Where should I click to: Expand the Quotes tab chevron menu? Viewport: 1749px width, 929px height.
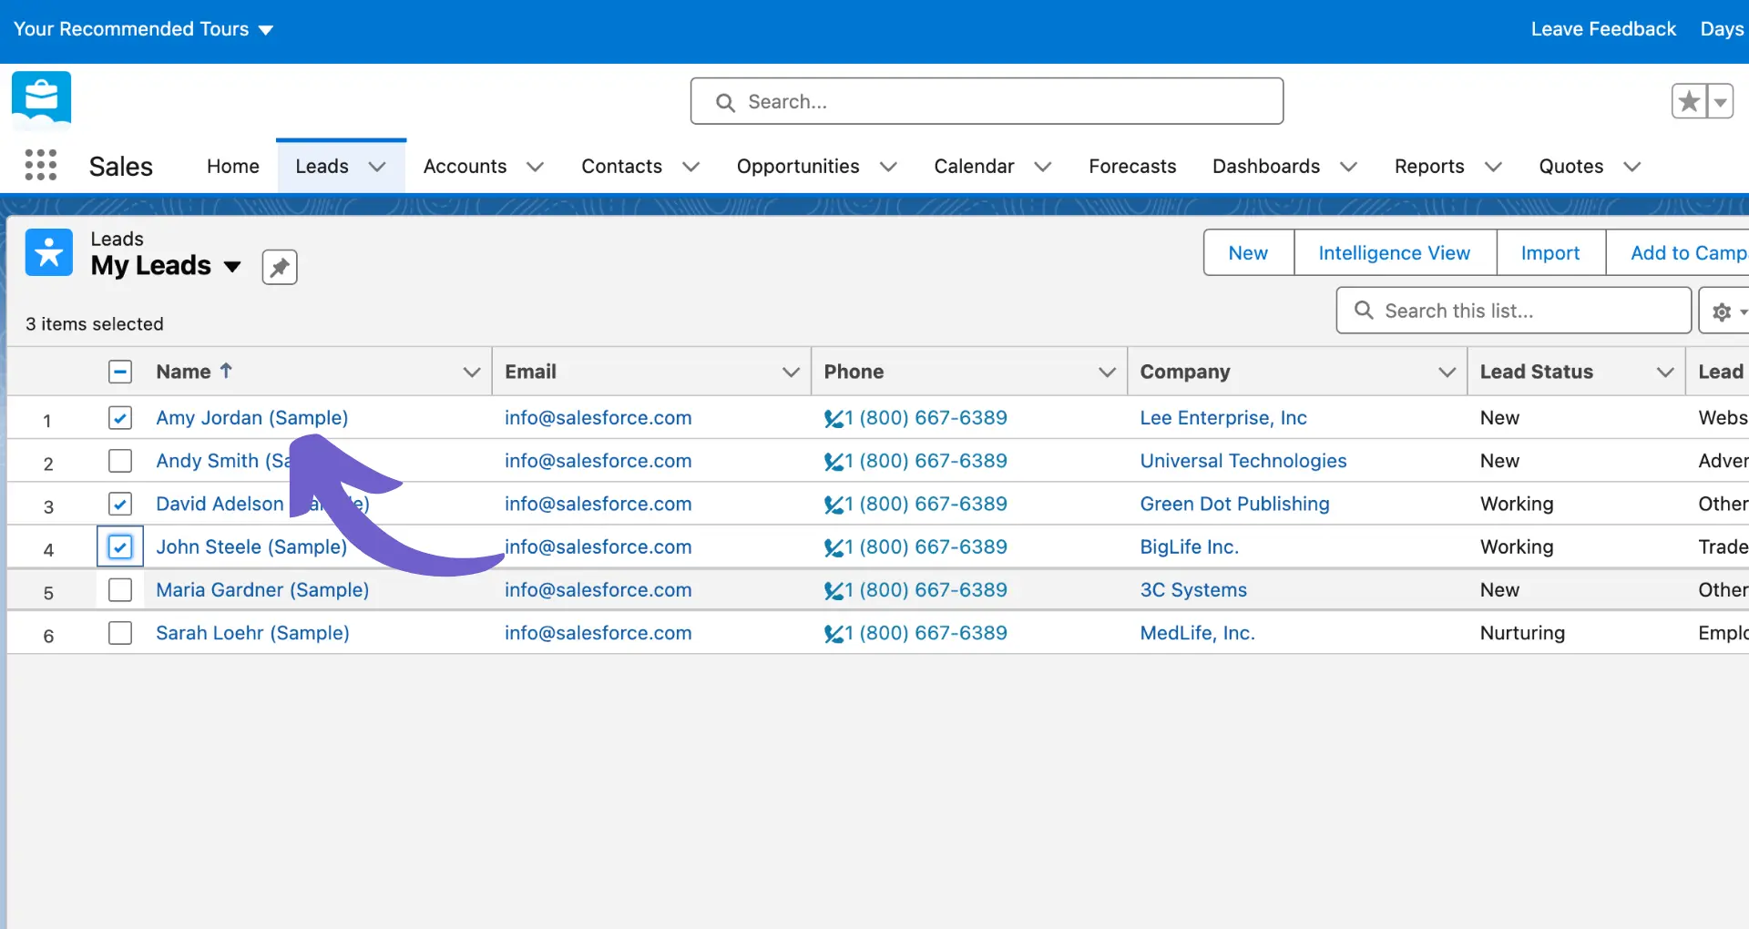point(1632,167)
